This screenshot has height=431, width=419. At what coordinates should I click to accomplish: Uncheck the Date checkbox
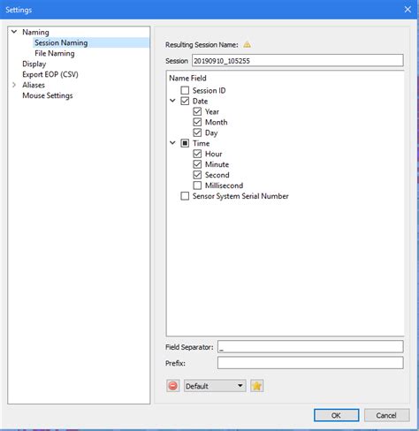tap(185, 101)
